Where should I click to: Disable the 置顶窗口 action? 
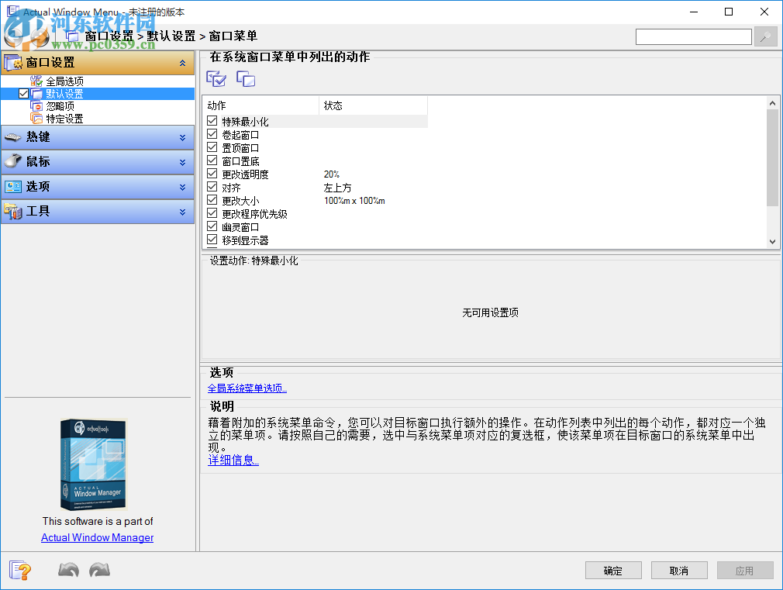(x=212, y=147)
